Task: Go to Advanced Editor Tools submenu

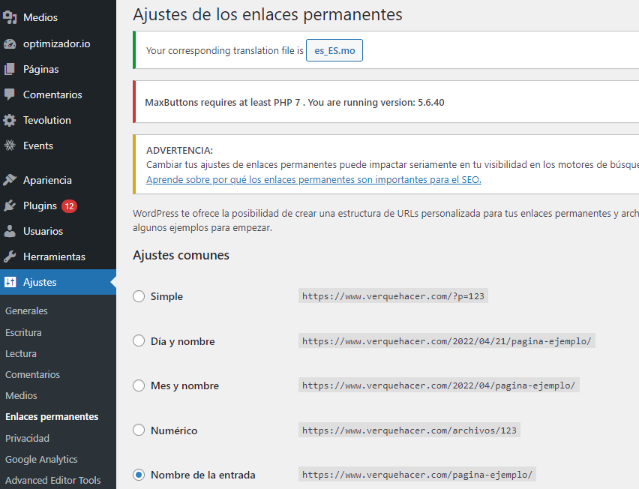Action: tap(53, 481)
